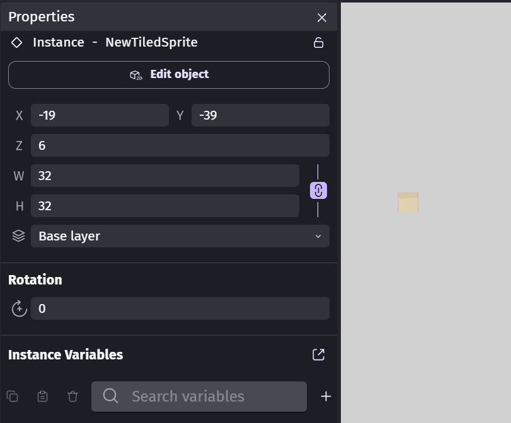511x423 pixels.
Task: Click the rotation angle icon
Action: coord(20,308)
